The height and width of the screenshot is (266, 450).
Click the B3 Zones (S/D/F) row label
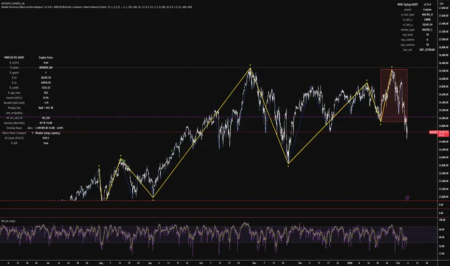[14, 138]
